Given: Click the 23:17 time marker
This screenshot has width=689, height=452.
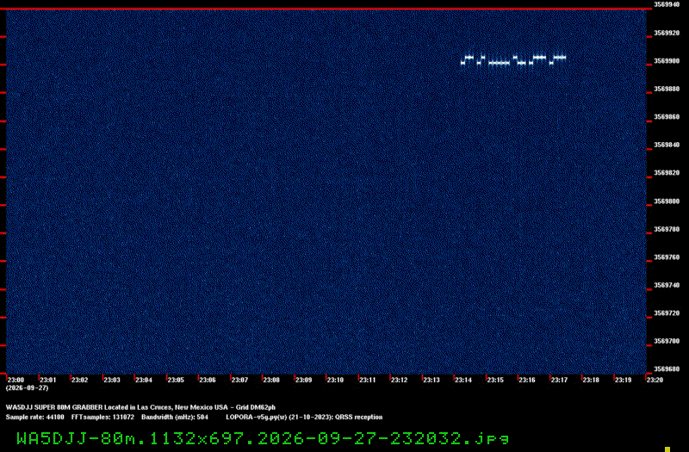Looking at the screenshot, I should click(x=559, y=380).
